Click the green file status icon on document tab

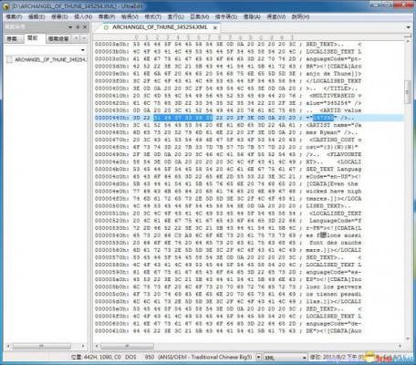coord(106,27)
